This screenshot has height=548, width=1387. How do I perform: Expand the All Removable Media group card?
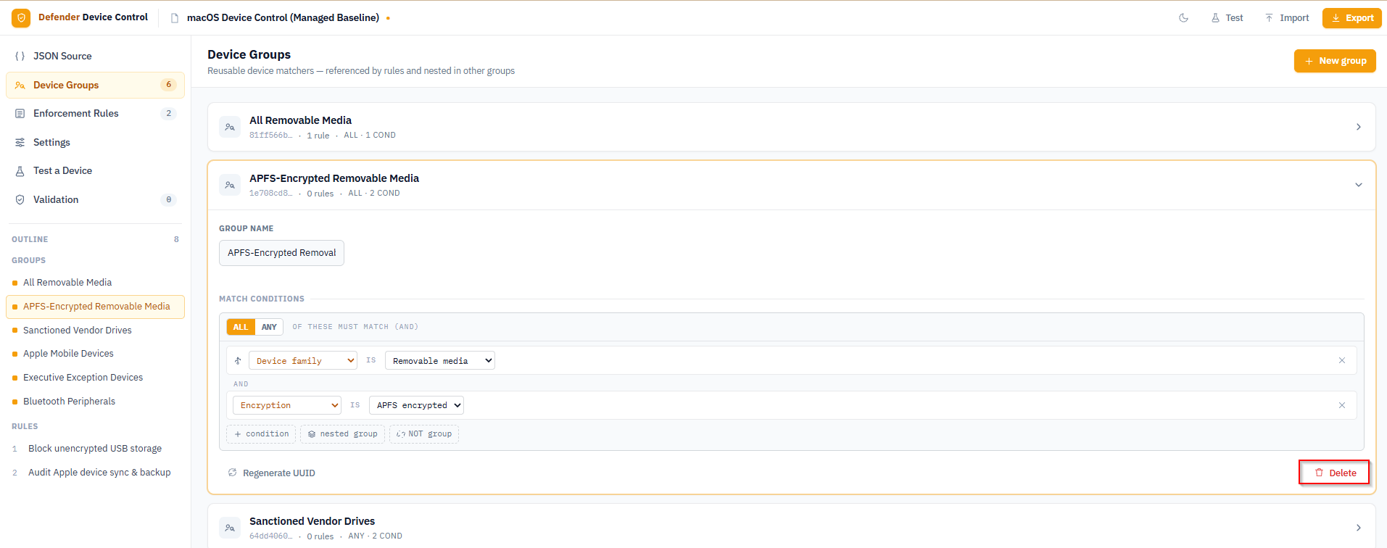(1359, 127)
